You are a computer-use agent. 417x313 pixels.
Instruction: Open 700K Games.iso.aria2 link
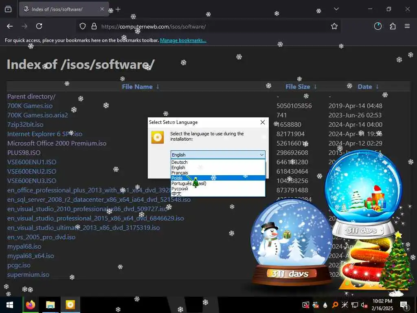tap(37, 115)
